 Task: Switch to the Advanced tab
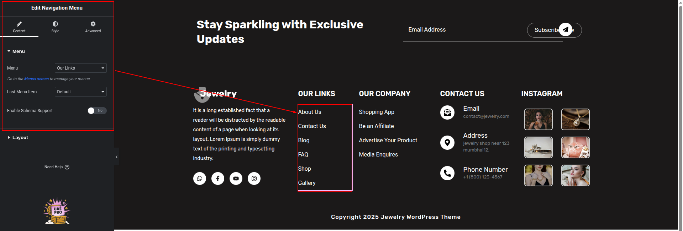(93, 27)
